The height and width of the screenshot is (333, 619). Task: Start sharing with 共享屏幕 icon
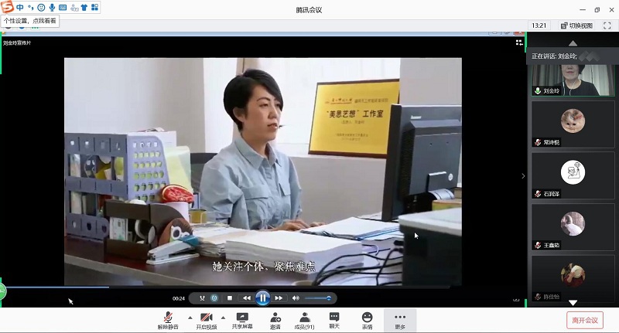(x=242, y=321)
